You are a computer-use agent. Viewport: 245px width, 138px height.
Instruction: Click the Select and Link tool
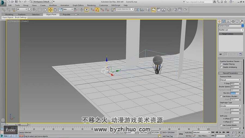pyautogui.click(x=4, y=10)
